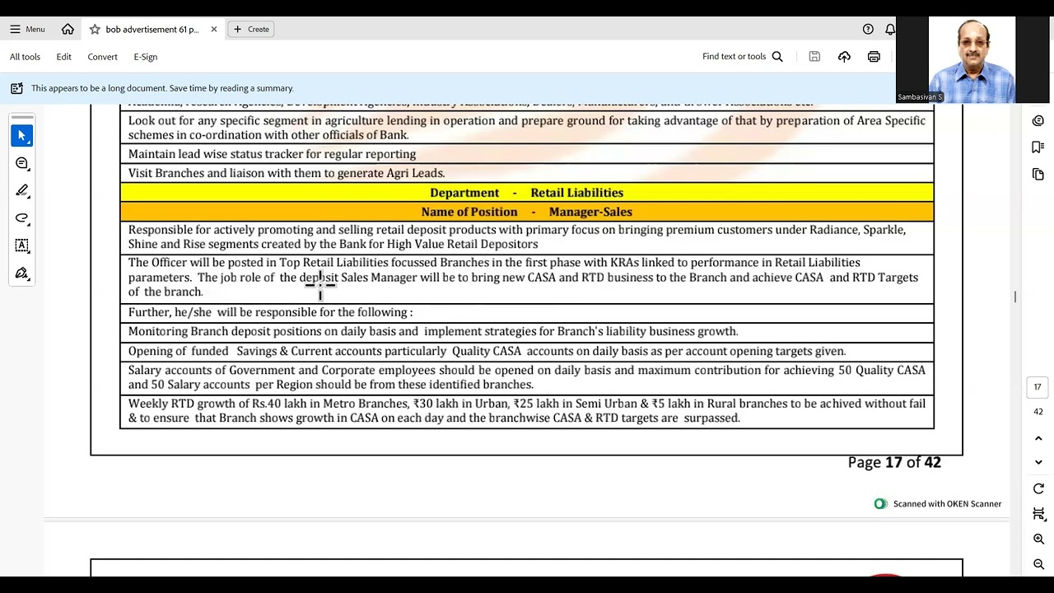Click 'Monitoring Branch deposit positions' row
The width and height of the screenshot is (1054, 593).
tap(527, 331)
